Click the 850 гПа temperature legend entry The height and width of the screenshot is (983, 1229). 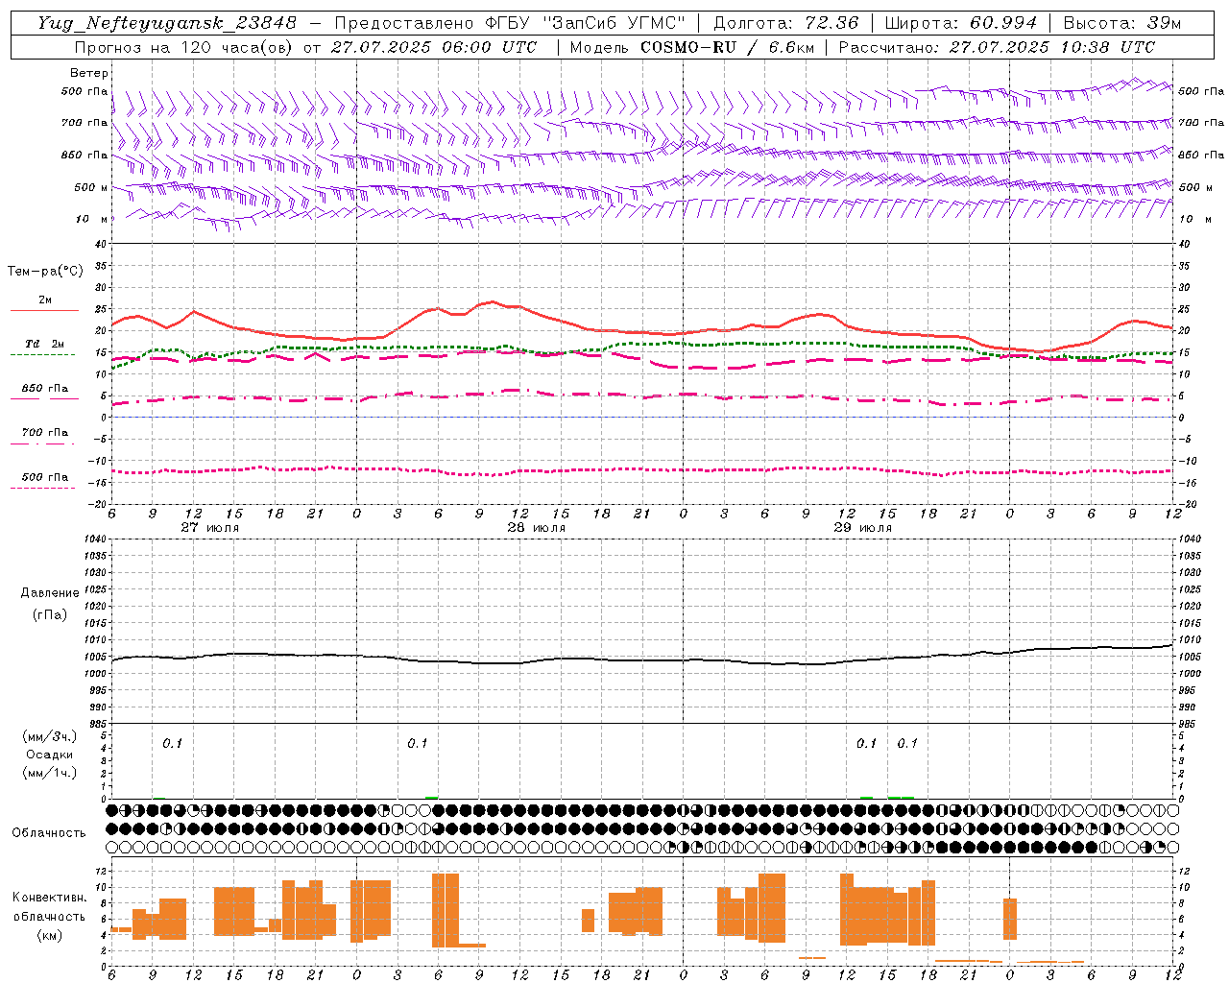click(x=45, y=389)
